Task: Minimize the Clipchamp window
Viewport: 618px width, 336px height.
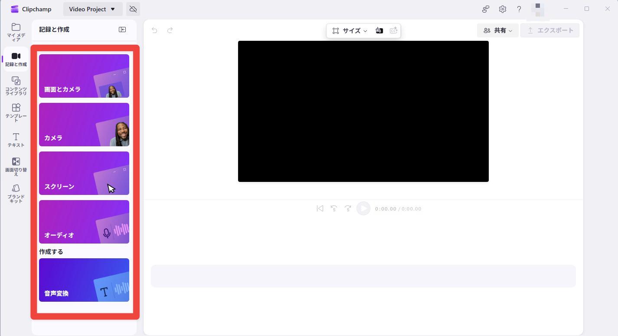Action: (x=566, y=9)
